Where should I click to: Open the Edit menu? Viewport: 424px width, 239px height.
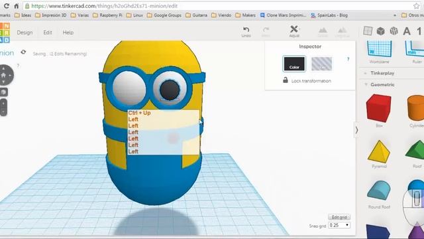48,33
